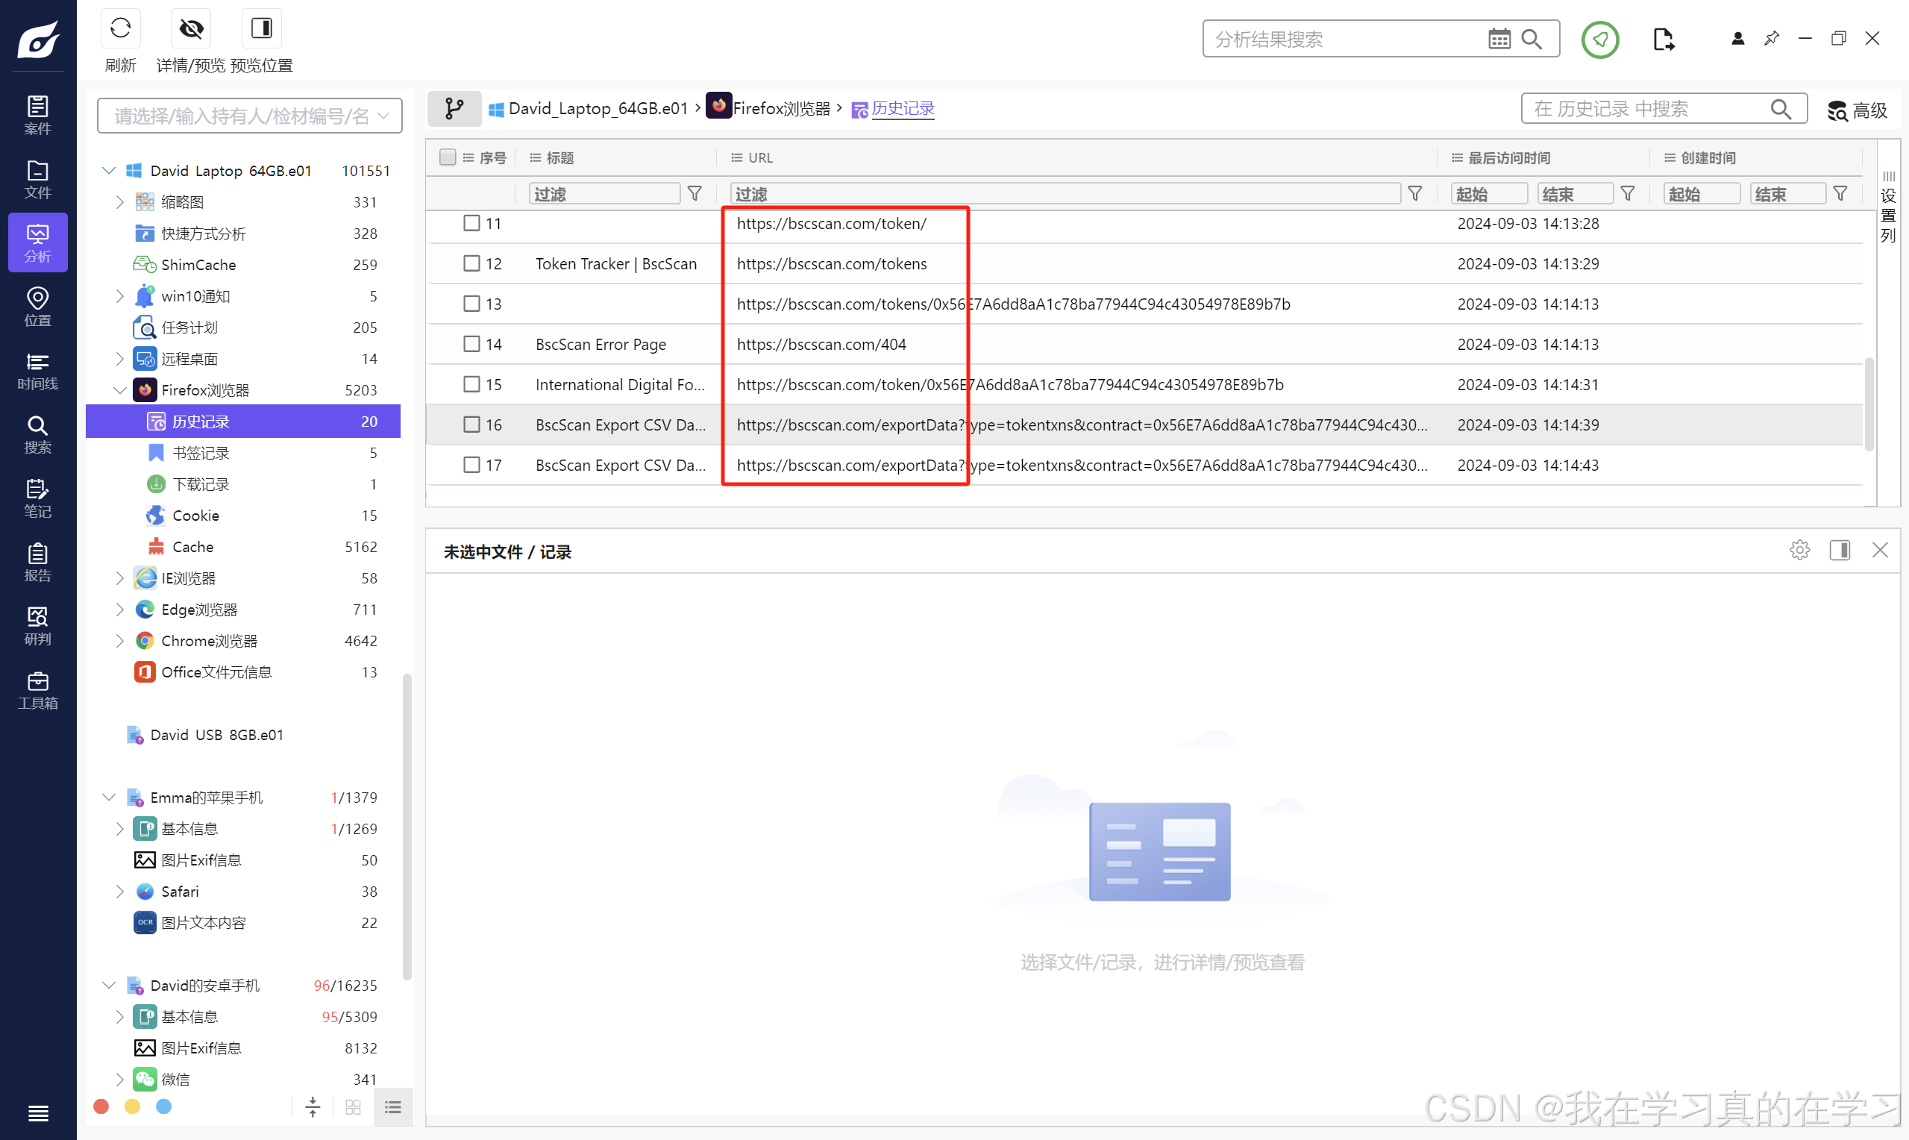The image size is (1909, 1140).
Task: Check the checkbox for row 12
Action: [471, 263]
